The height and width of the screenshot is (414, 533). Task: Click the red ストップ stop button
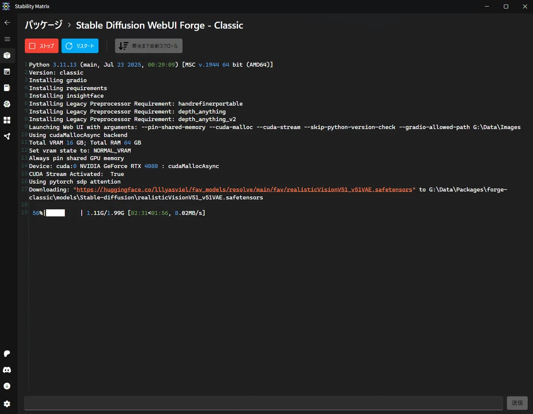[x=42, y=46]
